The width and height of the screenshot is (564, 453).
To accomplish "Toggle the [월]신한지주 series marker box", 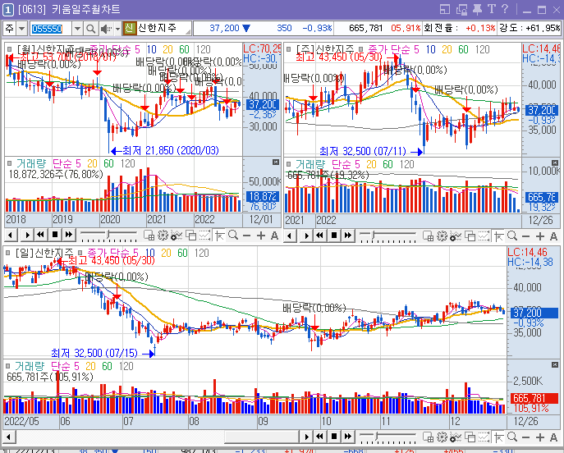I will click(x=10, y=49).
